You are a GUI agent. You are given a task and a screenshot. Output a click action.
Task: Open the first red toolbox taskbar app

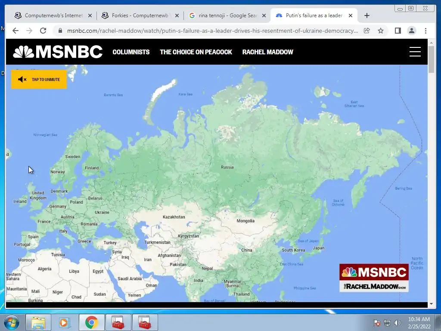click(118, 322)
